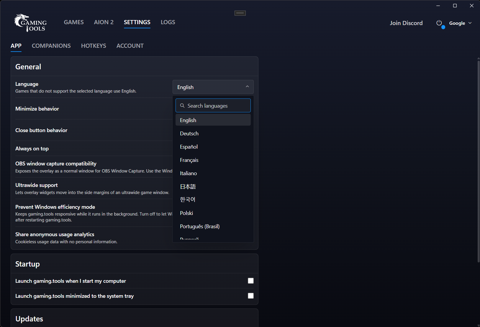Open the GAMES tab
Image resolution: width=480 pixels, height=327 pixels.
tap(74, 22)
